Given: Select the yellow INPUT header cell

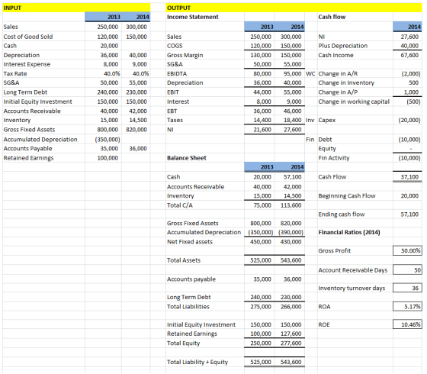Looking at the screenshot, I should (76, 8).
